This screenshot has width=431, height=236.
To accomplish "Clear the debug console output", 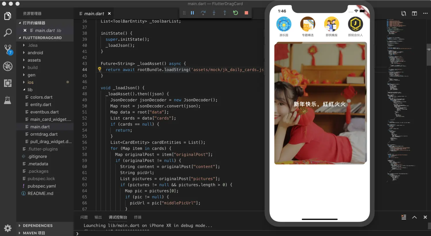I will tap(404, 217).
